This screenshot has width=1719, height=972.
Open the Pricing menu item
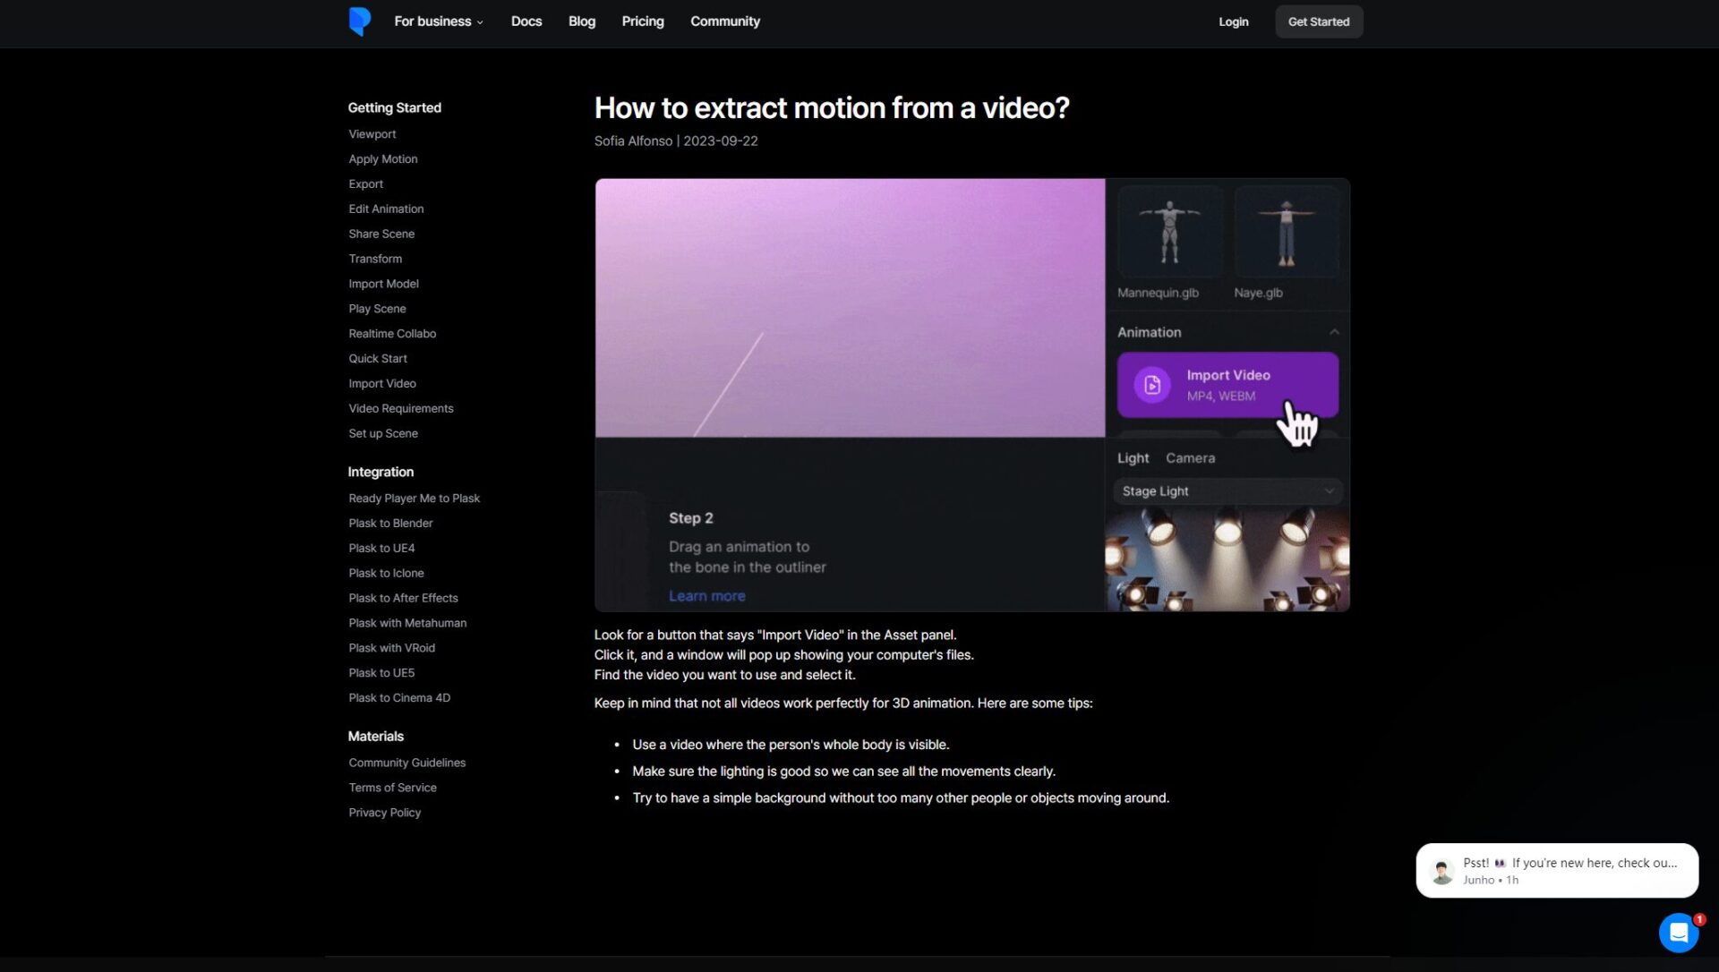click(642, 21)
